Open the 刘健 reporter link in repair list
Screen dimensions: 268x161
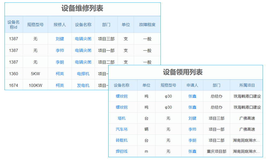click(59, 39)
